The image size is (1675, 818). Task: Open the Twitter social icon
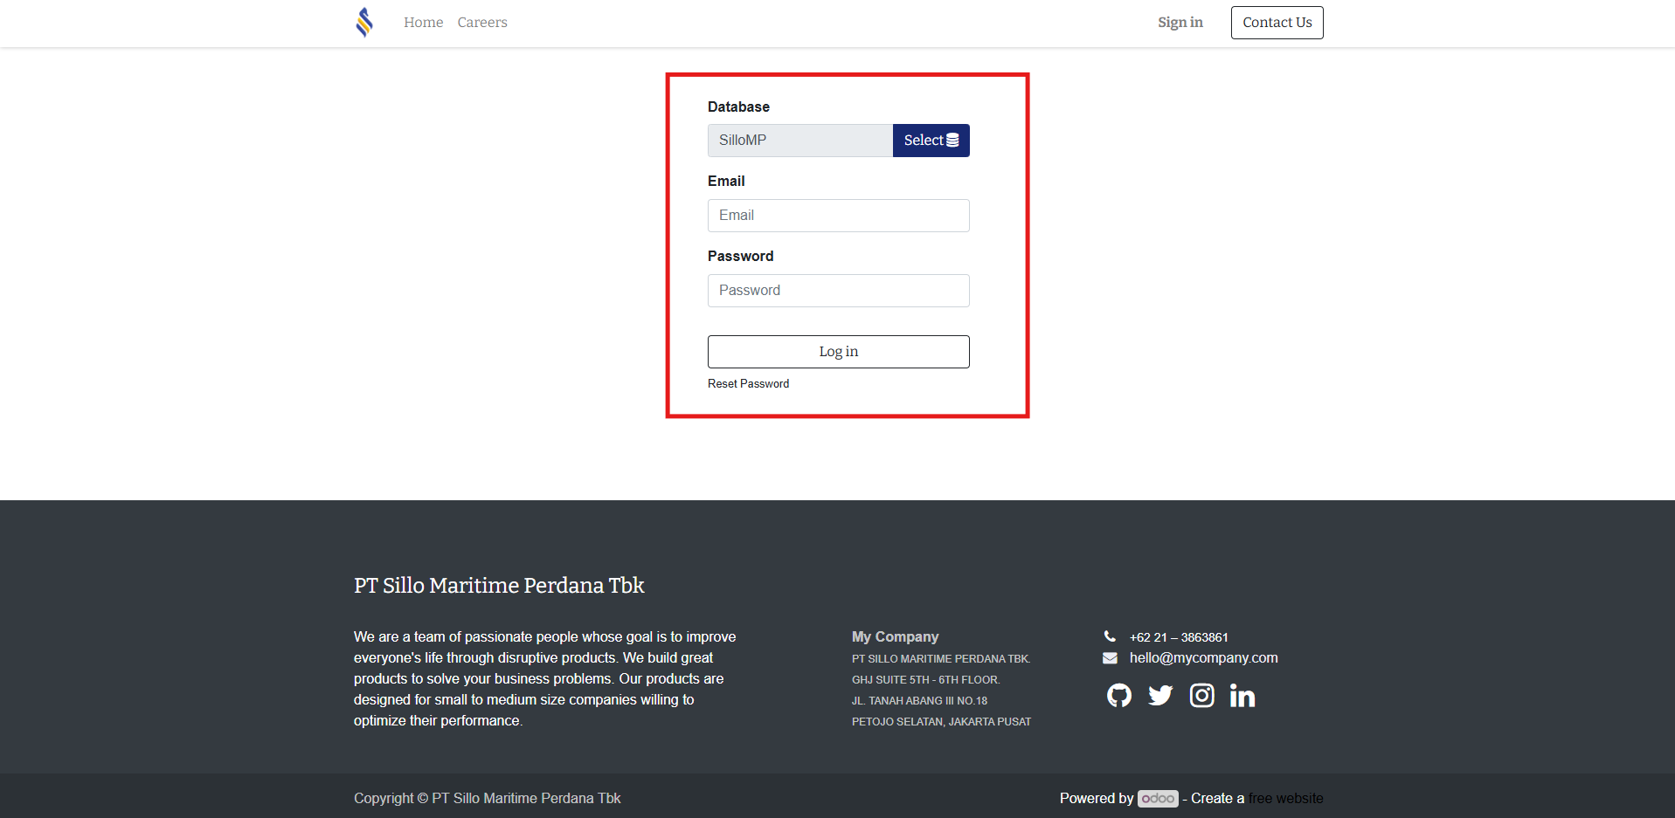[x=1160, y=696]
